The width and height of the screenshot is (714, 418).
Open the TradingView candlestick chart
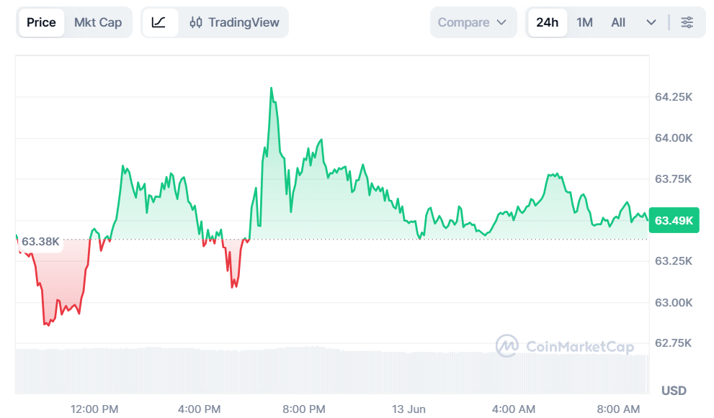[x=234, y=22]
